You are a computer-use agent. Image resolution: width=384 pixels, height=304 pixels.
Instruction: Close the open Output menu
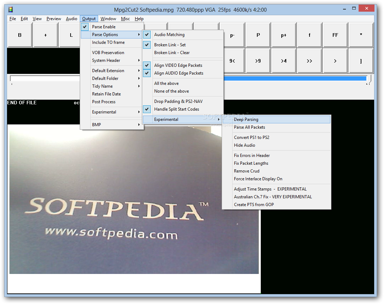tap(89, 19)
